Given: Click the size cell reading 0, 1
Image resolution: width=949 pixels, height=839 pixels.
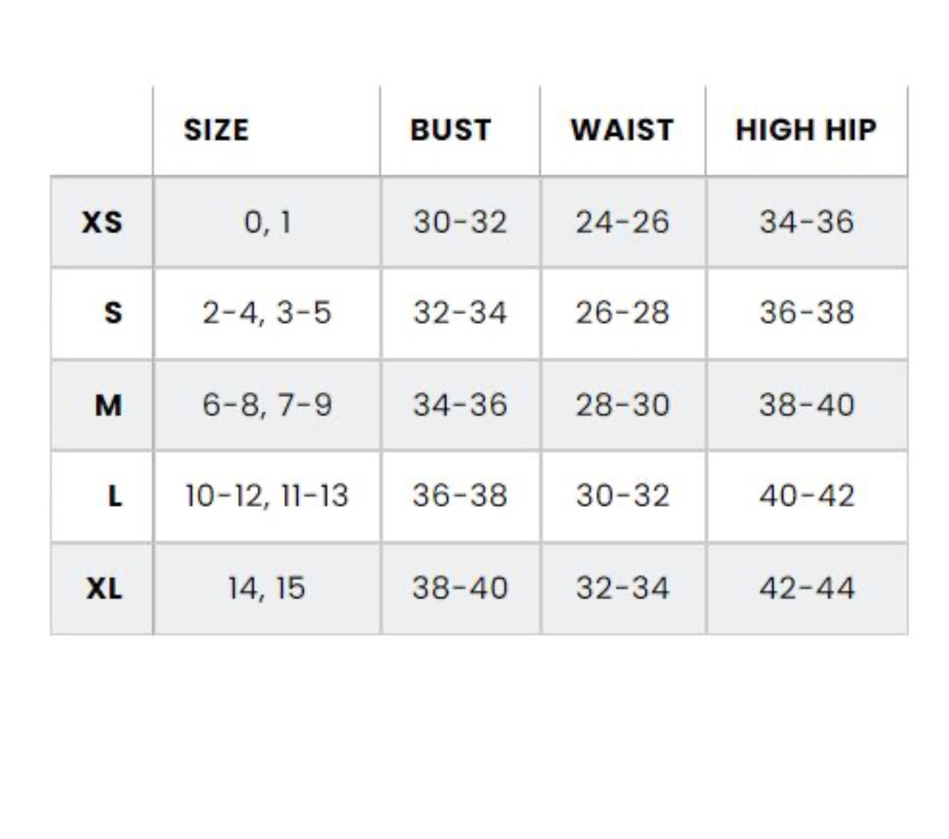Looking at the screenshot, I should [x=267, y=222].
